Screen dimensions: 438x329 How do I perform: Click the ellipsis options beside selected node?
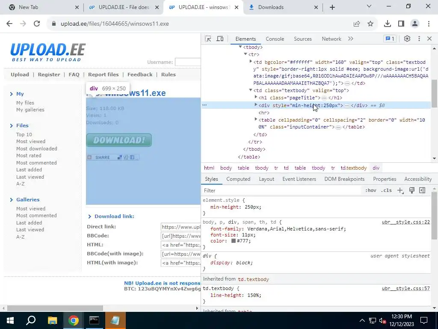pyautogui.click(x=204, y=105)
